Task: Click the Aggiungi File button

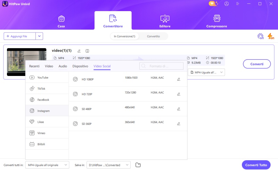Action: pos(19,36)
